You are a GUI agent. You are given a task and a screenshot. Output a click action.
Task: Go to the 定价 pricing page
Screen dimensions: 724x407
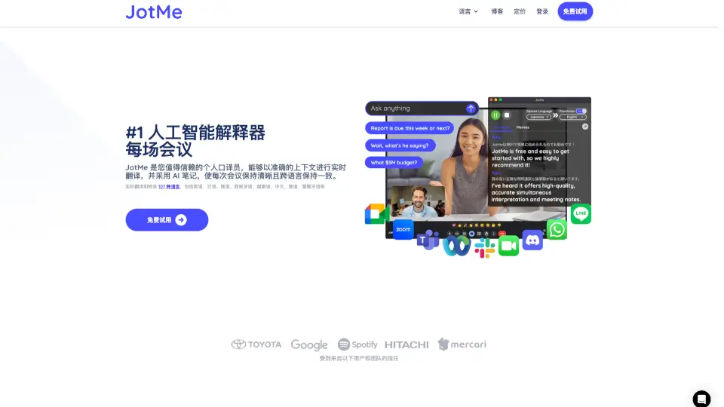[x=520, y=11]
